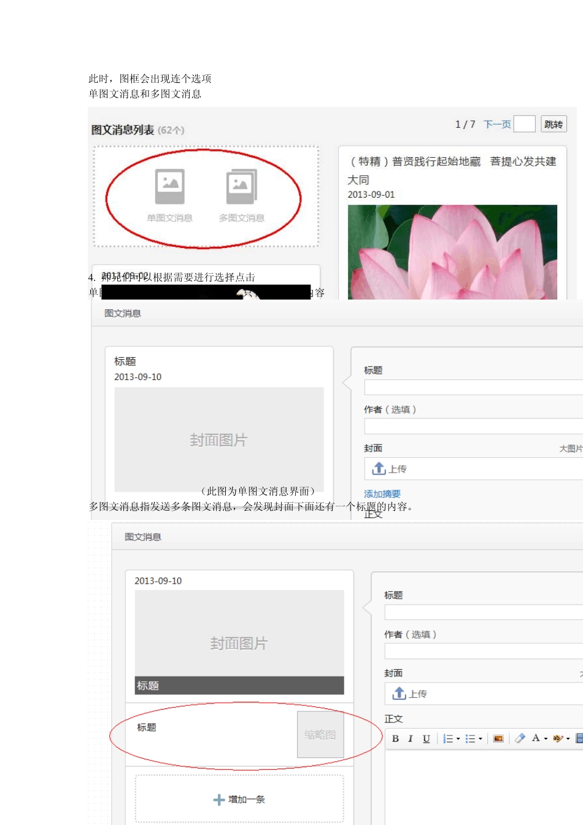This screenshot has height=825, width=583.
Task: Select 封面图片 placeholder in multi-message preview
Action: point(239,633)
